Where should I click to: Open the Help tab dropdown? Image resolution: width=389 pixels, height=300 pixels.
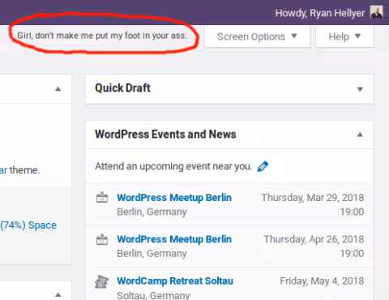click(344, 36)
